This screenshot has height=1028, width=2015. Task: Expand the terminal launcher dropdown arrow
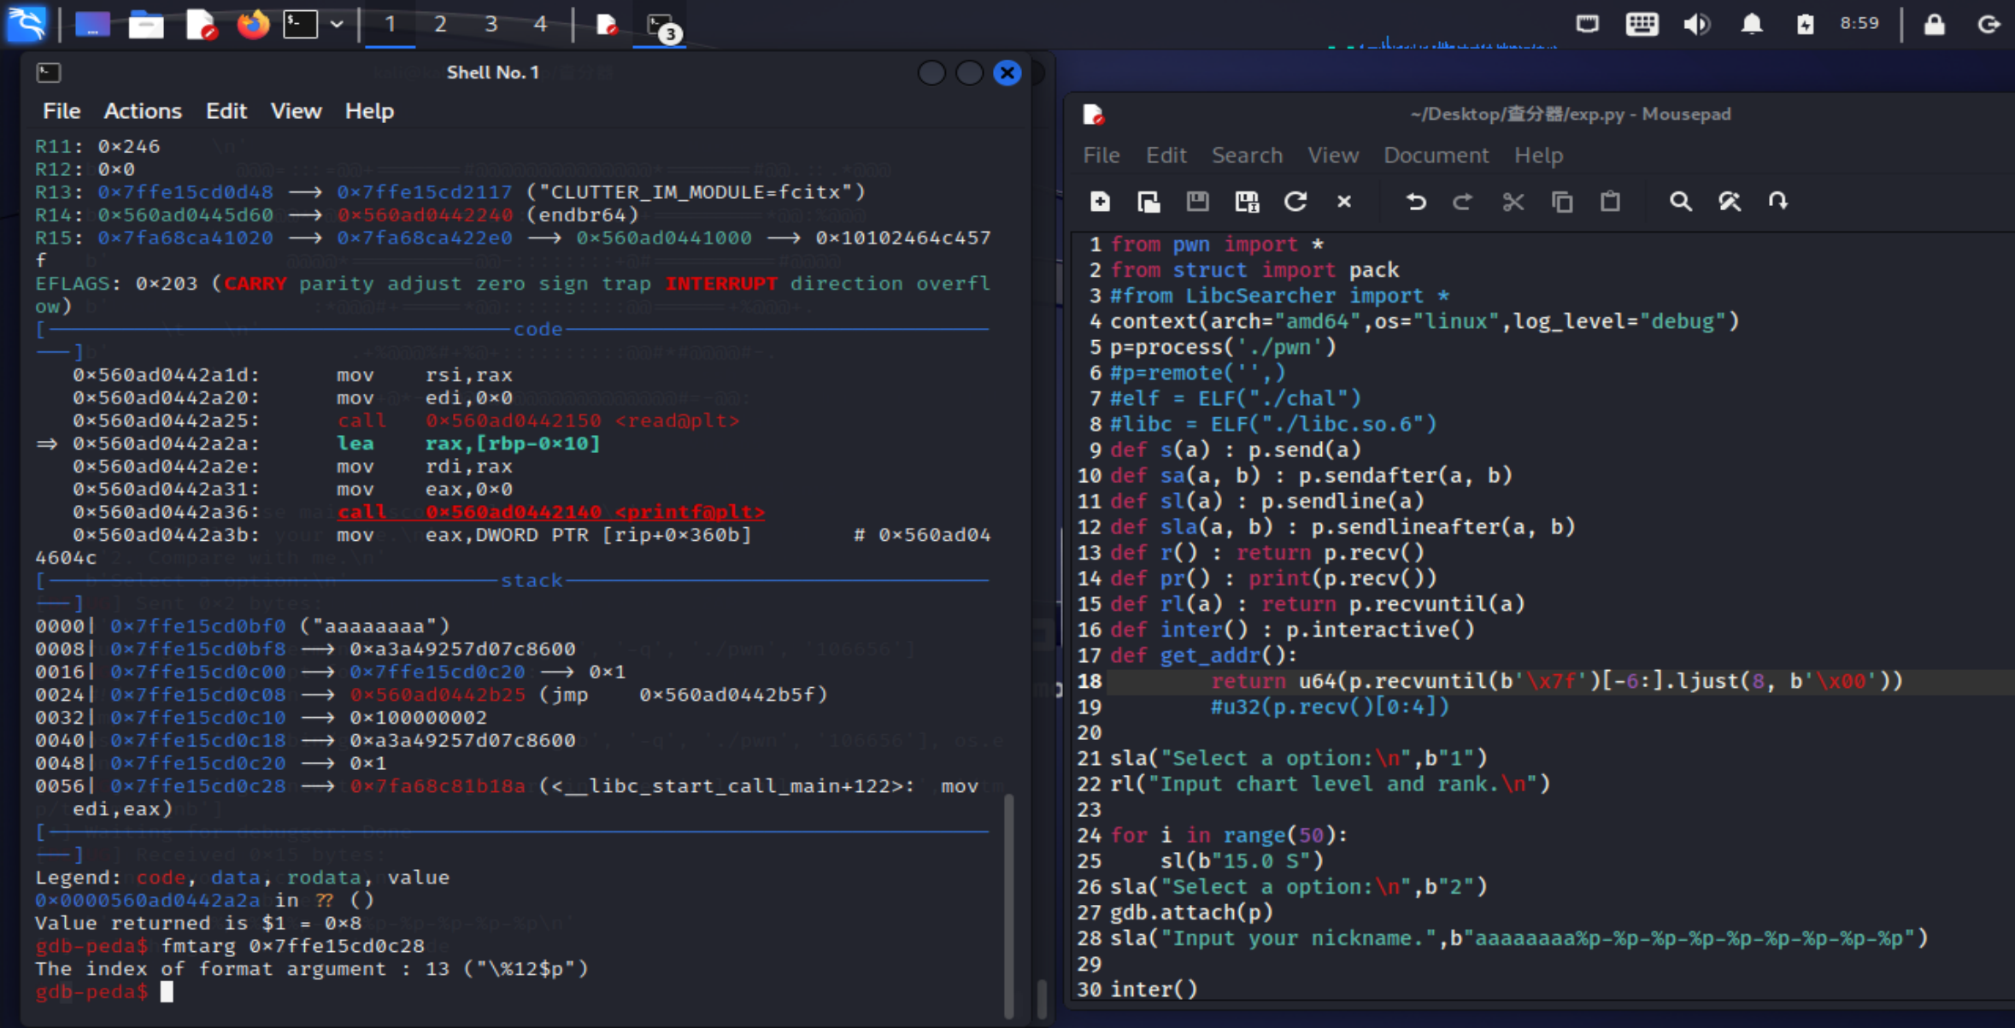(x=337, y=24)
